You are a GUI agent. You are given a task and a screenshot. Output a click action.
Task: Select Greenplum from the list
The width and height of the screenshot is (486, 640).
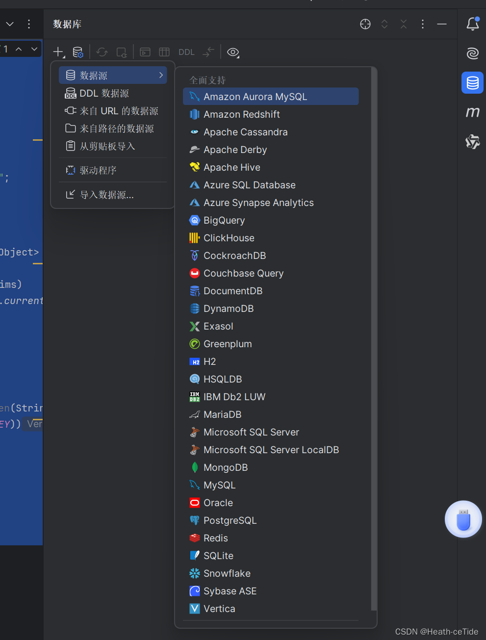click(271, 344)
